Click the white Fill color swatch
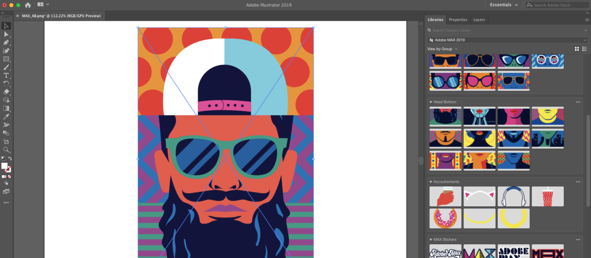The image size is (591, 258). pyautogui.click(x=5, y=166)
